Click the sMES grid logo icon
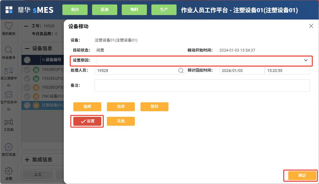The width and height of the screenshot is (319, 184). [9, 10]
